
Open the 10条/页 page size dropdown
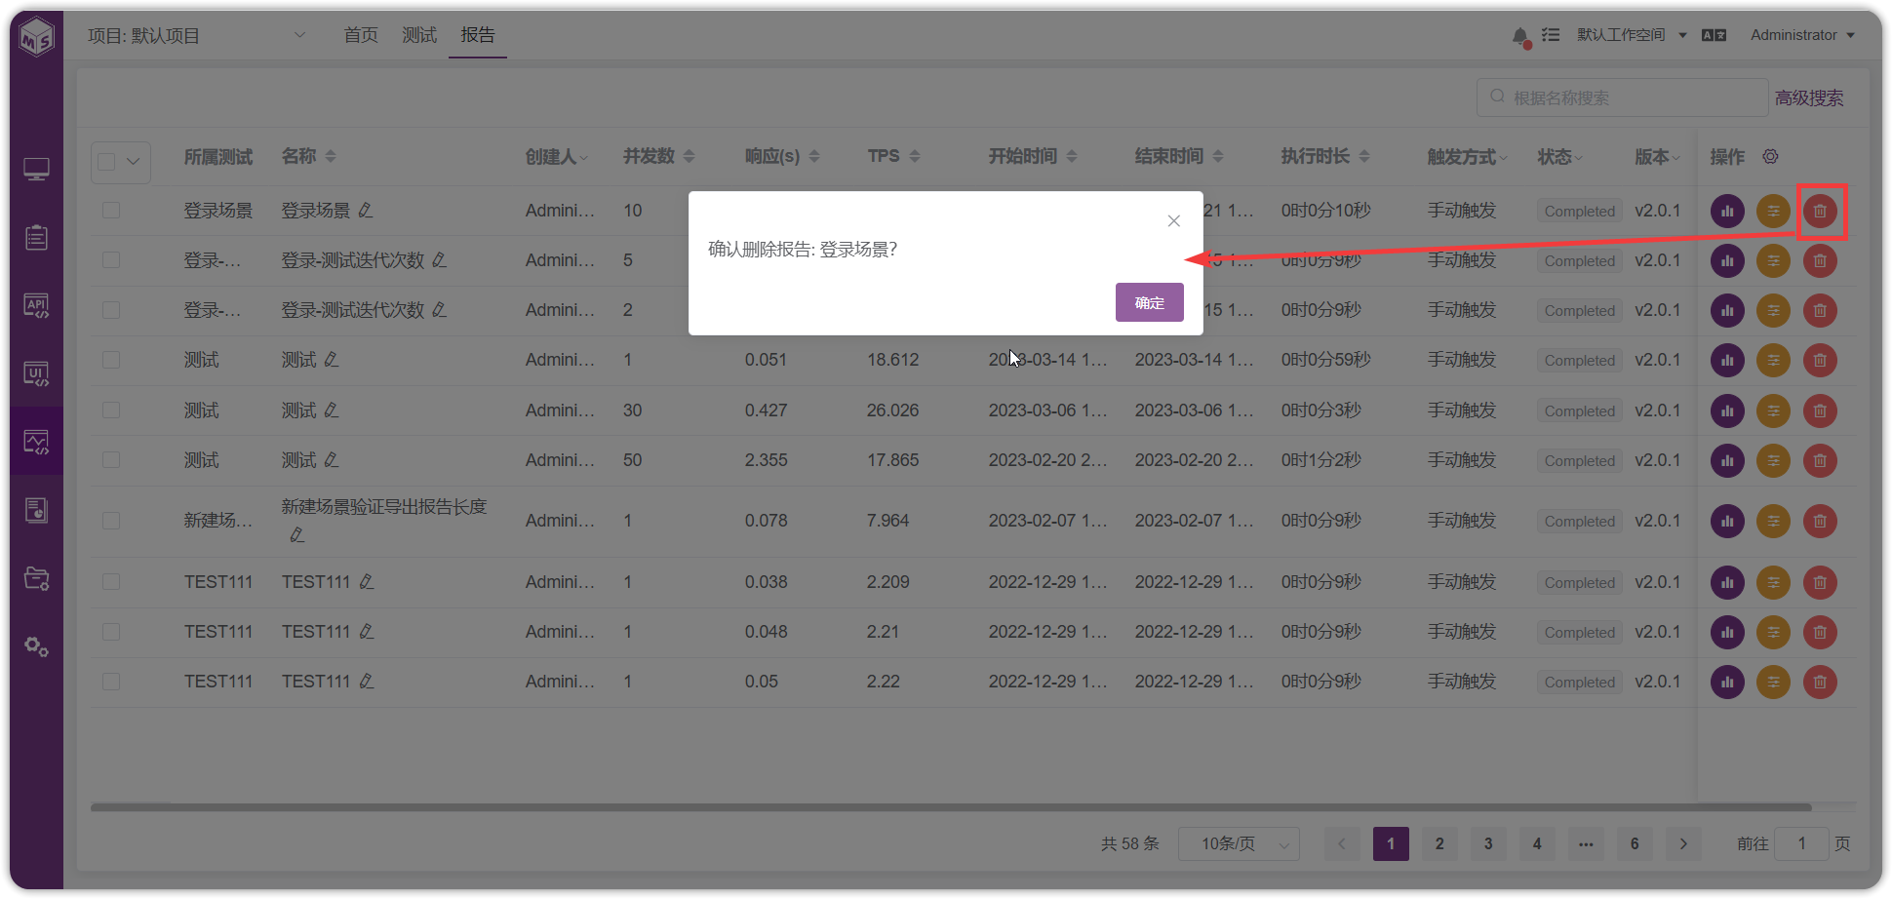(1239, 843)
